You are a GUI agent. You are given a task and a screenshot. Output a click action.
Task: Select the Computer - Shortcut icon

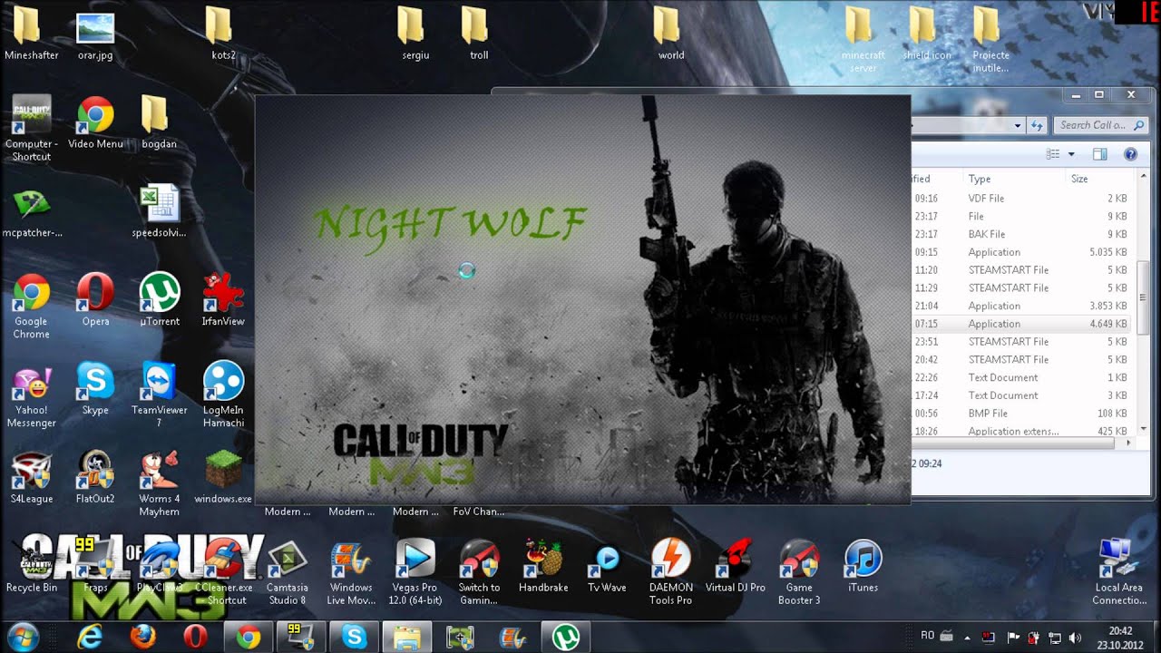point(32,129)
